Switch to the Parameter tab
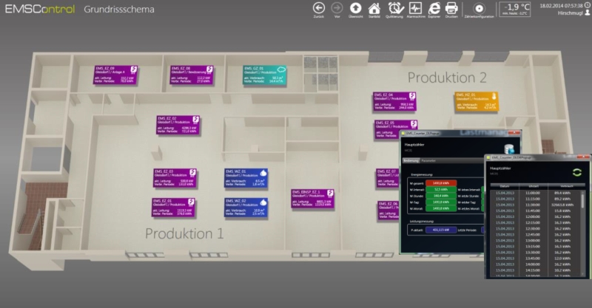 point(428,160)
